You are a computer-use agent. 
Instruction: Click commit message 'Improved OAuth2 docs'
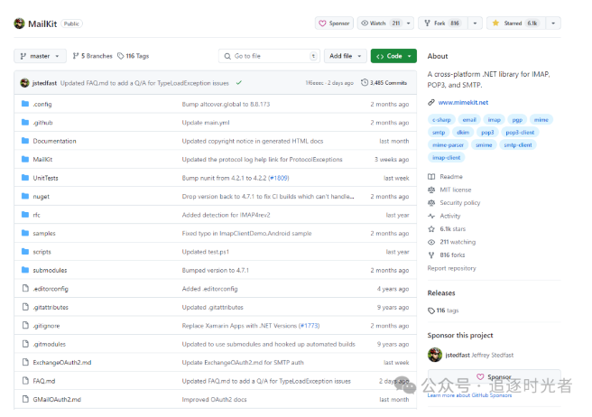pyautogui.click(x=214, y=399)
